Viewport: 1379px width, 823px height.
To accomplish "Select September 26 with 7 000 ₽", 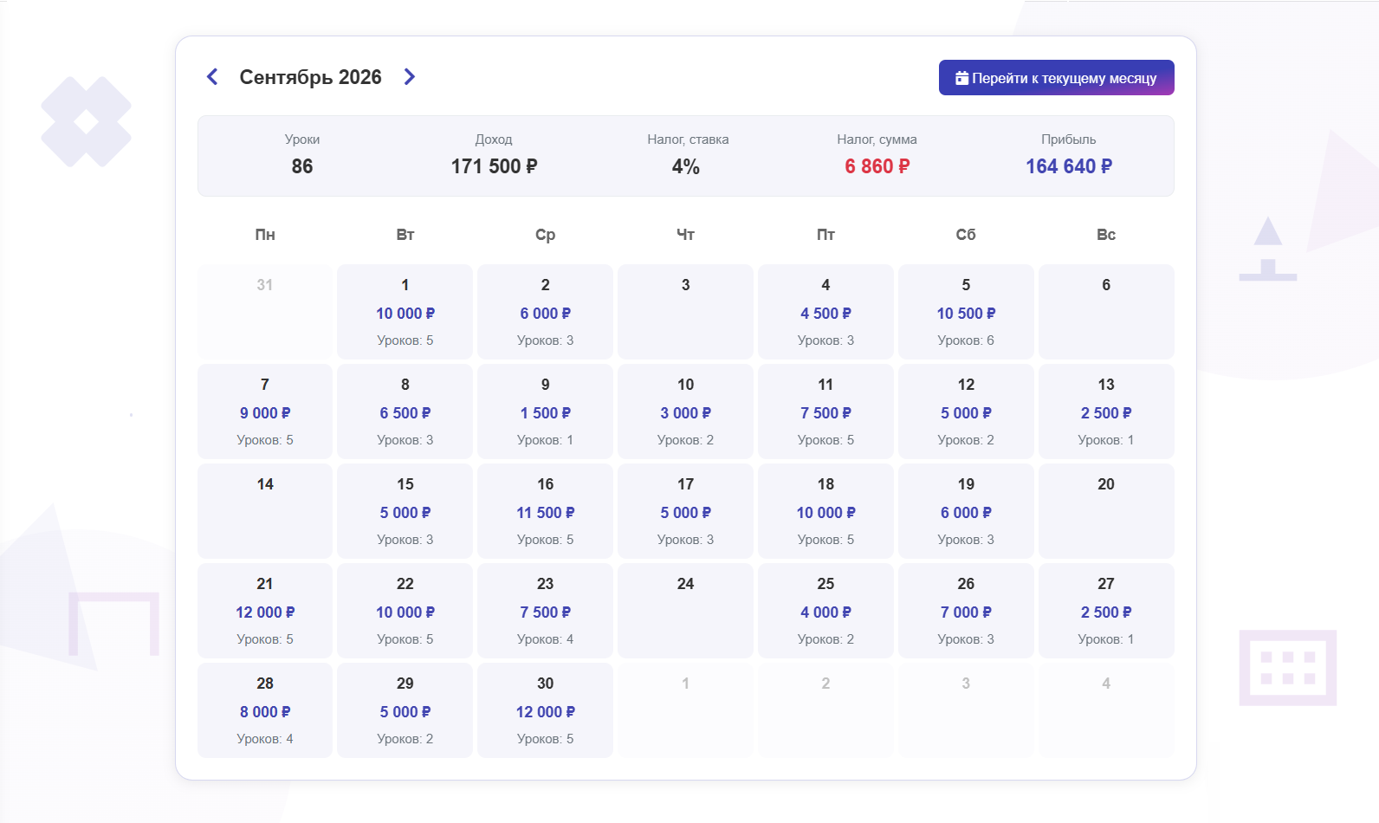I will [x=967, y=611].
